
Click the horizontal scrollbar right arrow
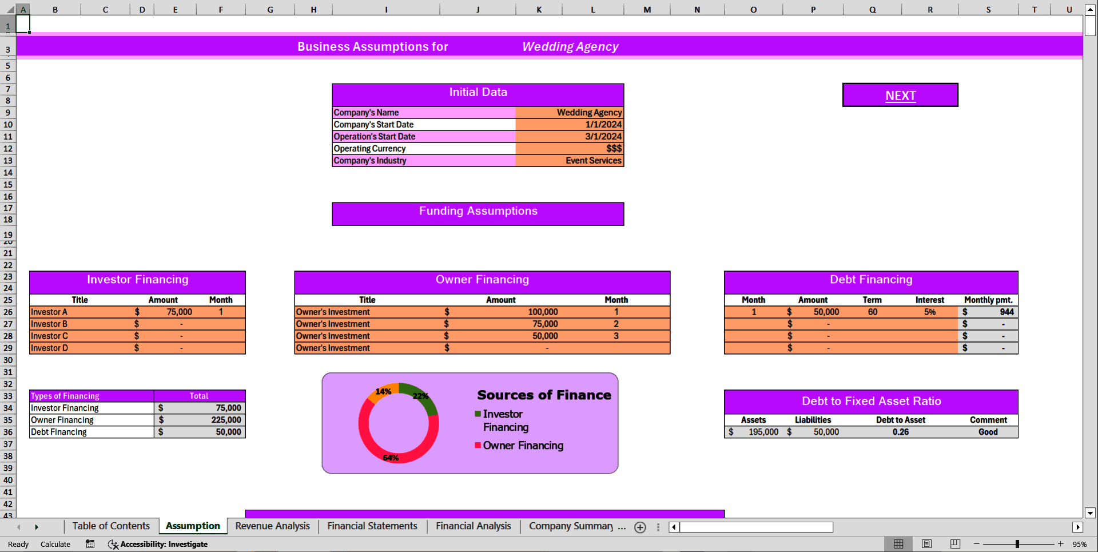[1079, 527]
